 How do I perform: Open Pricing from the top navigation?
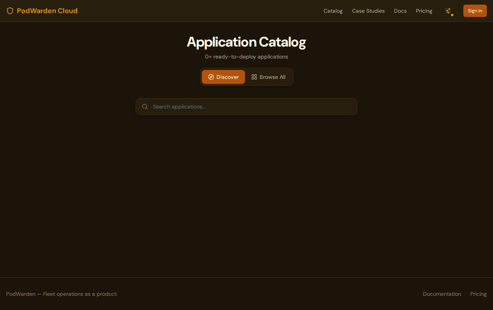click(424, 11)
